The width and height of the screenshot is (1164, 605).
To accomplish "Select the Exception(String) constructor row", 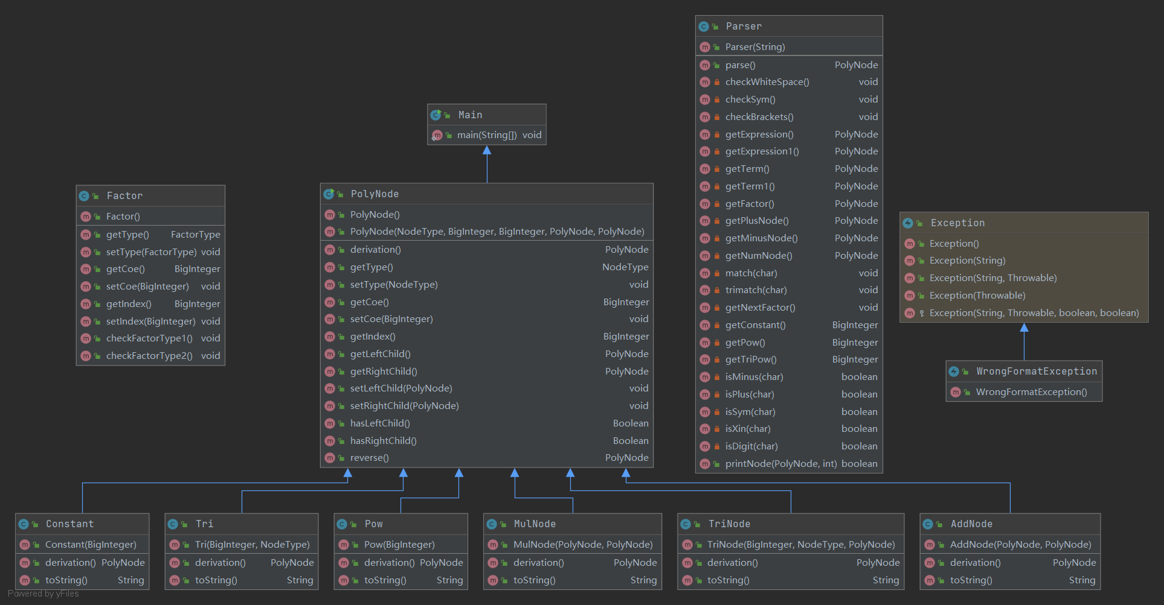I will [x=1024, y=261].
